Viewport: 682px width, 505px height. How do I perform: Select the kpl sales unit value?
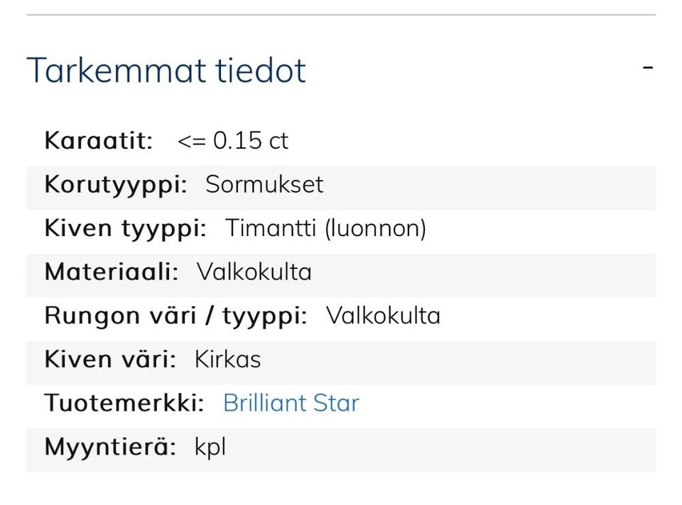(x=210, y=447)
